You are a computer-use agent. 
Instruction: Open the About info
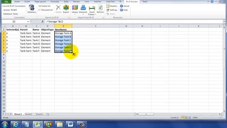[124, 6]
